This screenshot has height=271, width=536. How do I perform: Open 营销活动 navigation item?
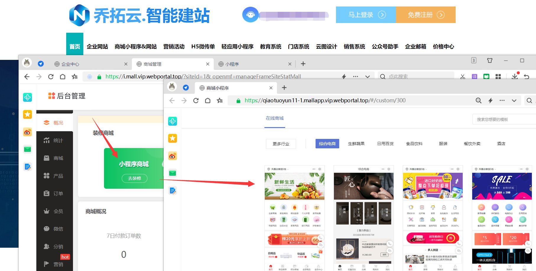pos(174,47)
